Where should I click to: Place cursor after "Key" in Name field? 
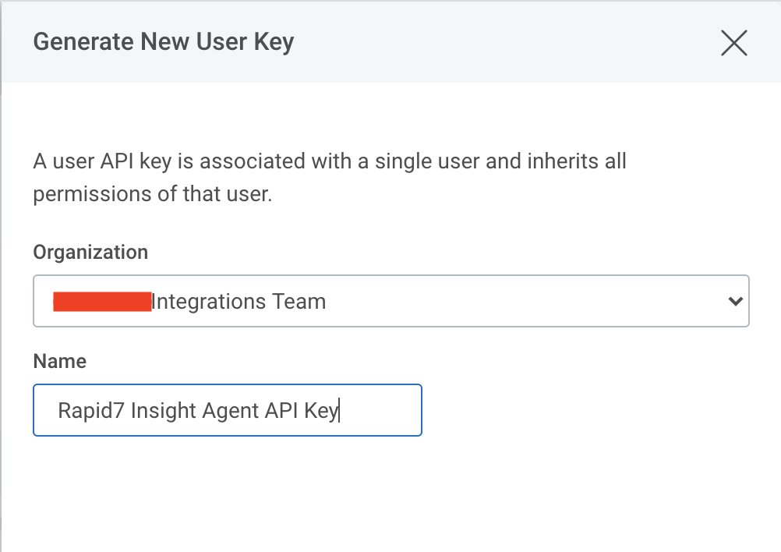[338, 410]
